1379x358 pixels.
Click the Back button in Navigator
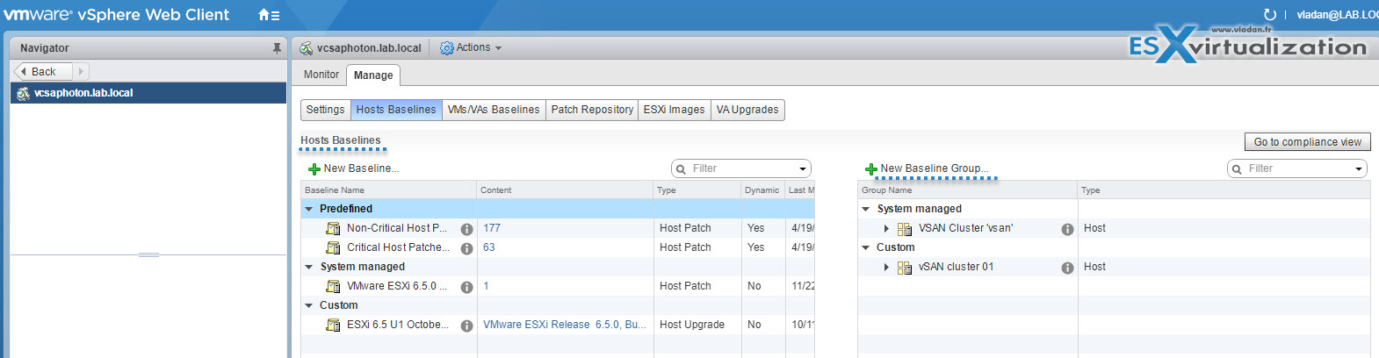[43, 72]
